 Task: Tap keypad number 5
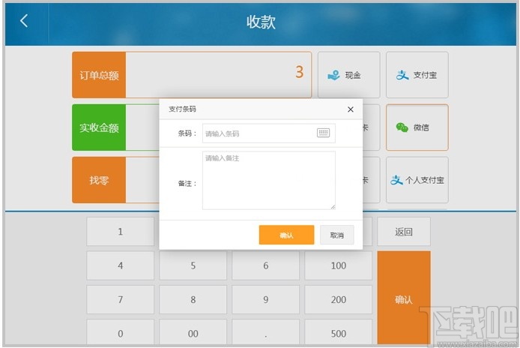(x=193, y=265)
